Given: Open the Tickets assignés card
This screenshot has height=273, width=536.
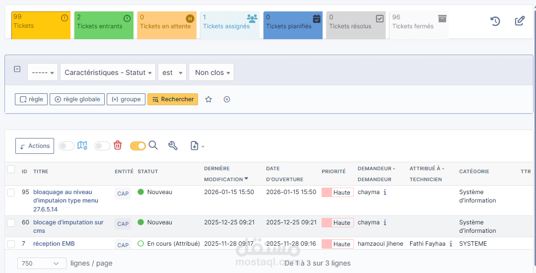Looking at the screenshot, I should [230, 25].
